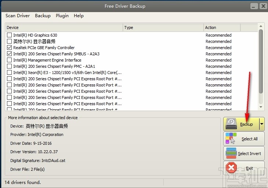Open the Backup menu
The width and height of the screenshot is (268, 188).
[43, 16]
